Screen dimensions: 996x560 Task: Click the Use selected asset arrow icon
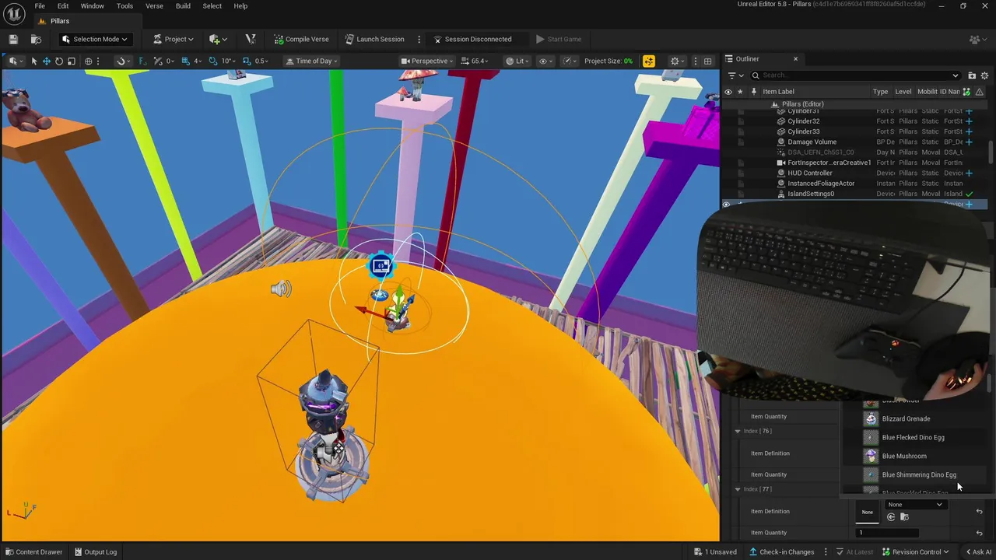coord(891,517)
